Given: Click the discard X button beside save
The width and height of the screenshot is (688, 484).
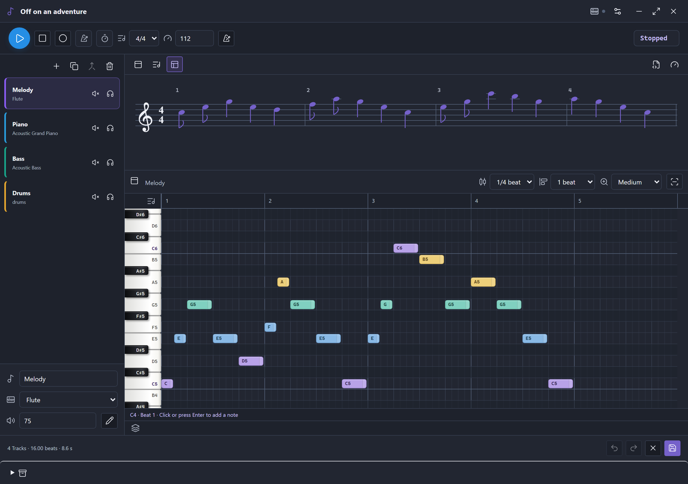Looking at the screenshot, I should coord(653,448).
